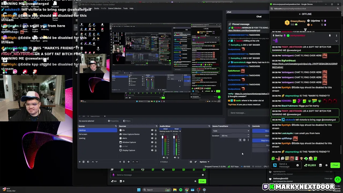Delete scene transition trash icon
The height and width of the screenshot is (193, 343).
(x=244, y=140)
